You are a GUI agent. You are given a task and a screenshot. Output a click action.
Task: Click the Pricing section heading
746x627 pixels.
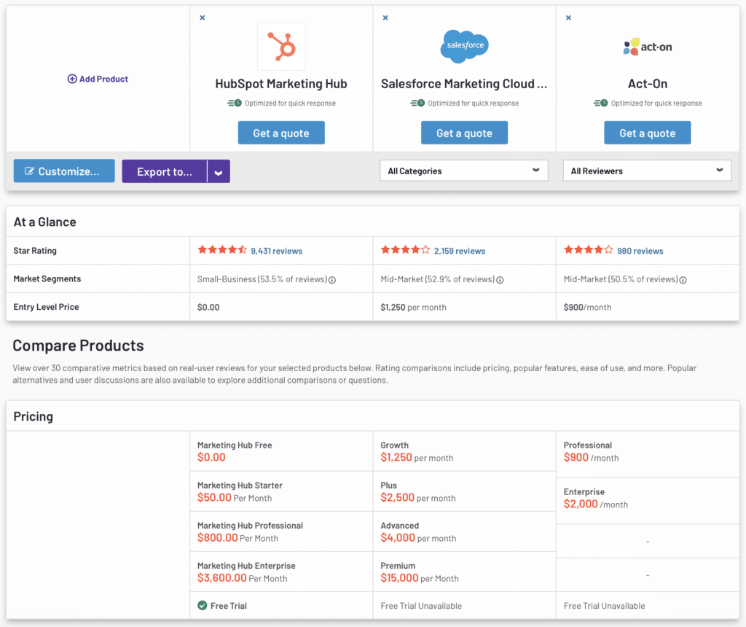click(x=34, y=416)
